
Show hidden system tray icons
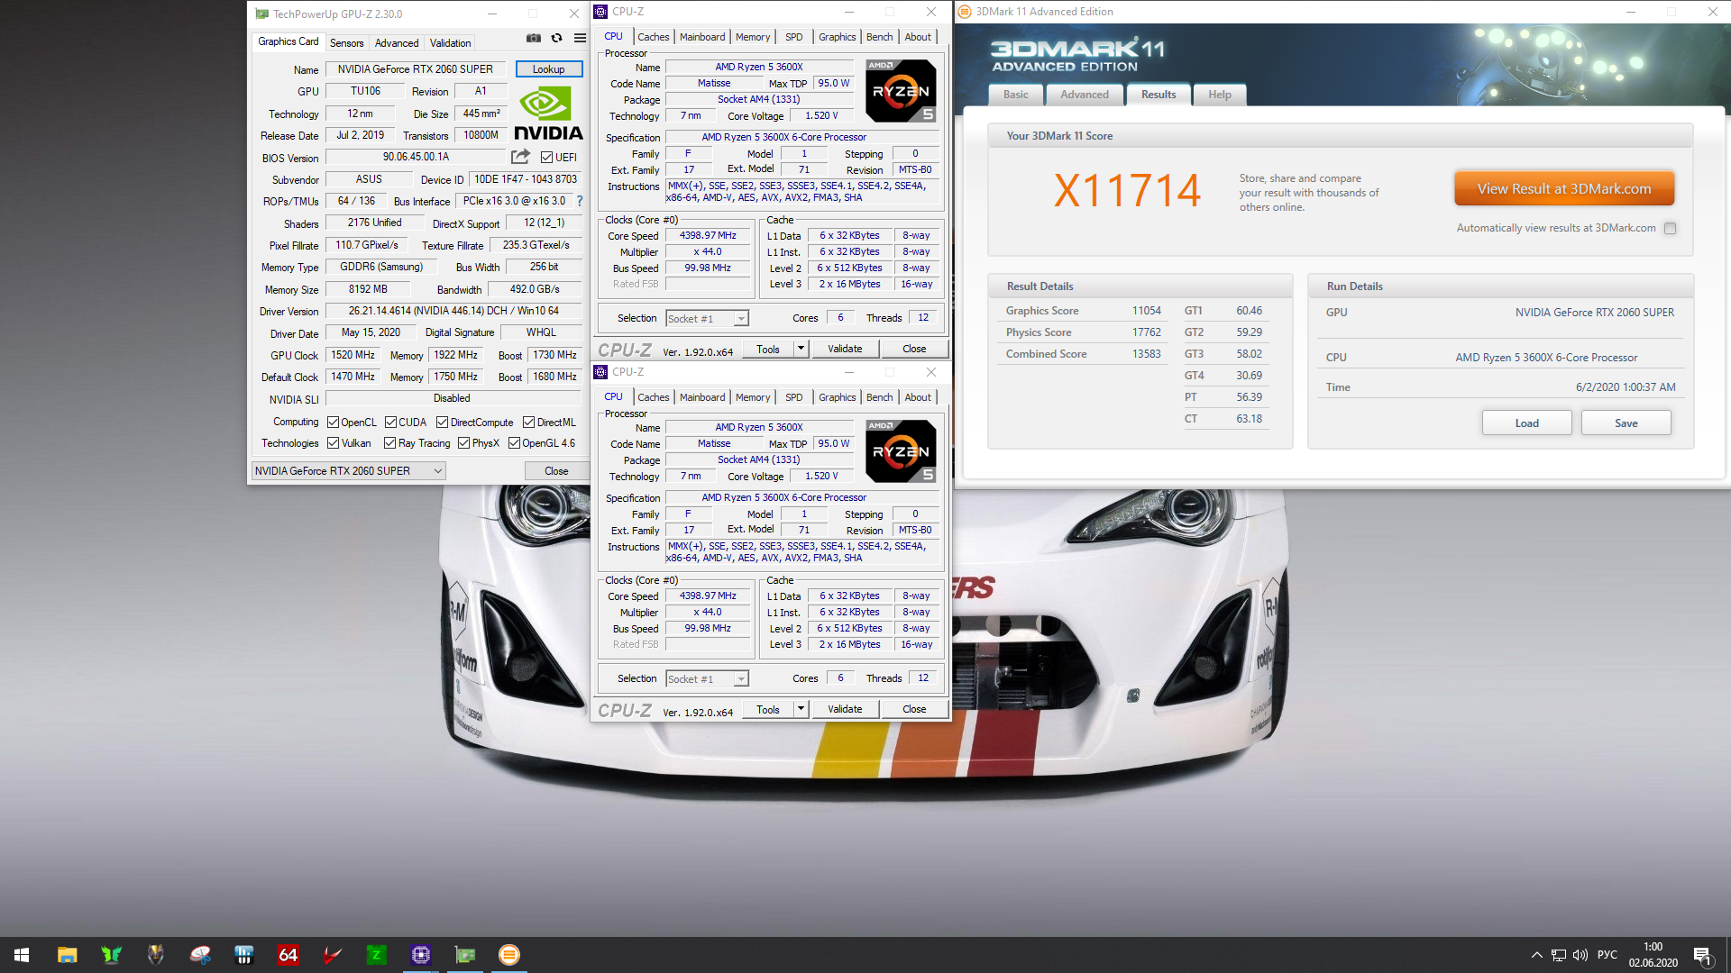coord(1536,955)
